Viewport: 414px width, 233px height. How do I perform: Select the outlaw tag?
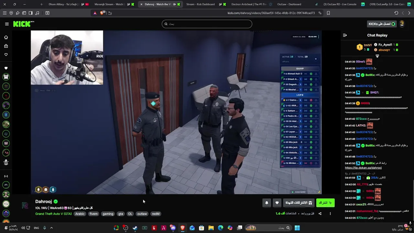click(142, 214)
